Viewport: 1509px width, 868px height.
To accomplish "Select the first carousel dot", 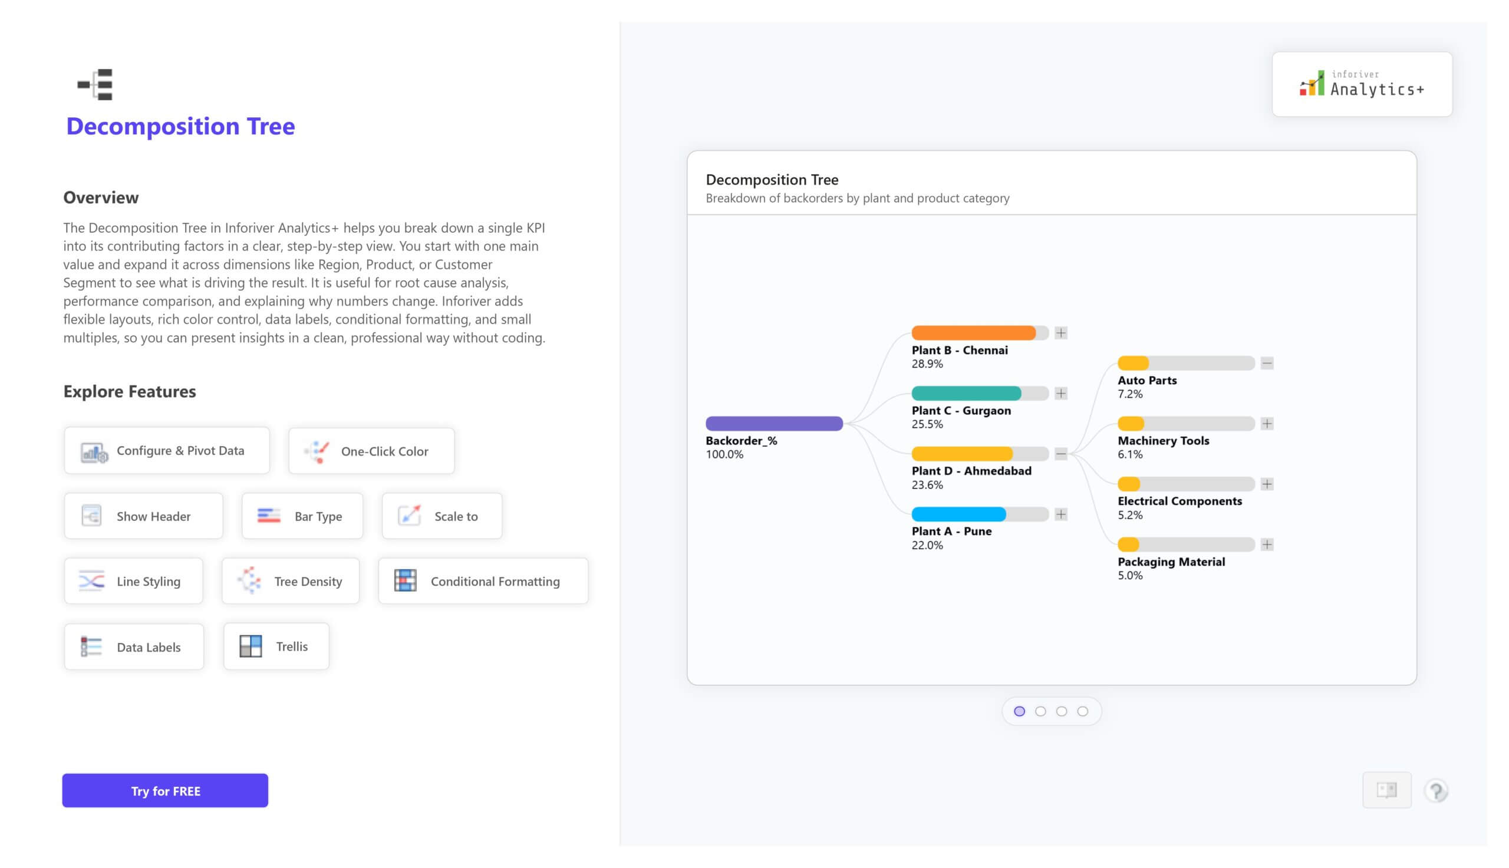I will point(1020,712).
